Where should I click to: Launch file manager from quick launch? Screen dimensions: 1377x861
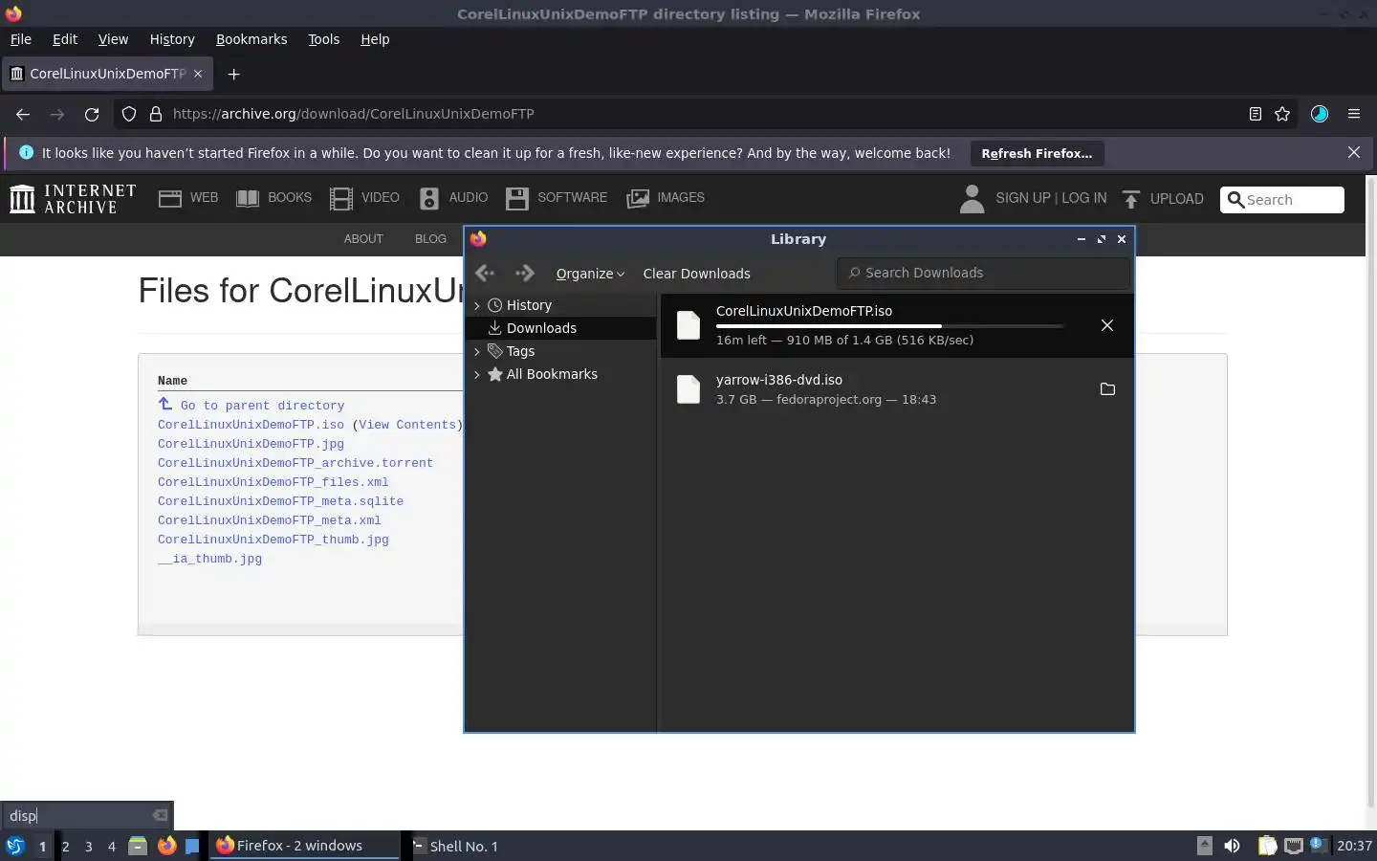(138, 846)
